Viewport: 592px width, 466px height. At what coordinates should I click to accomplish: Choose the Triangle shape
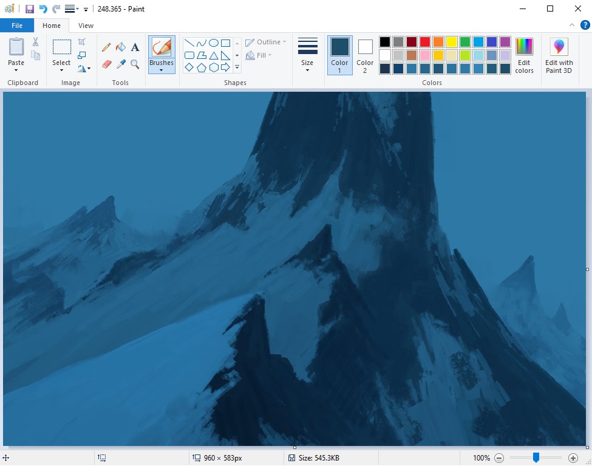pyautogui.click(x=214, y=55)
